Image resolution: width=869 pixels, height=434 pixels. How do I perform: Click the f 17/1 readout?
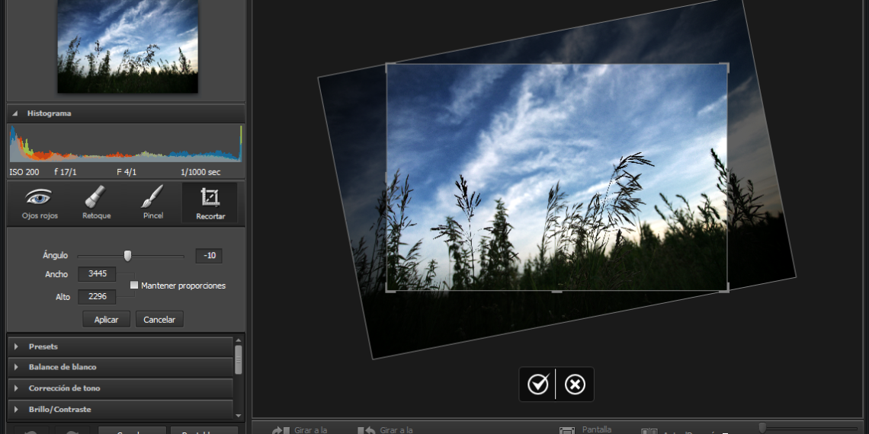point(66,172)
